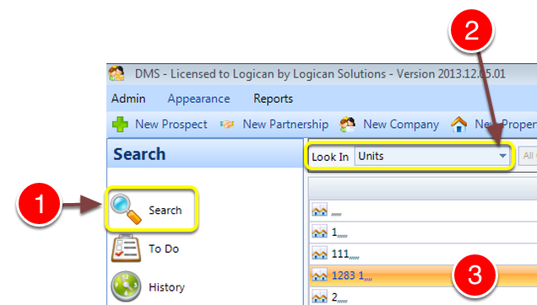Click the History clock icon

click(126, 286)
